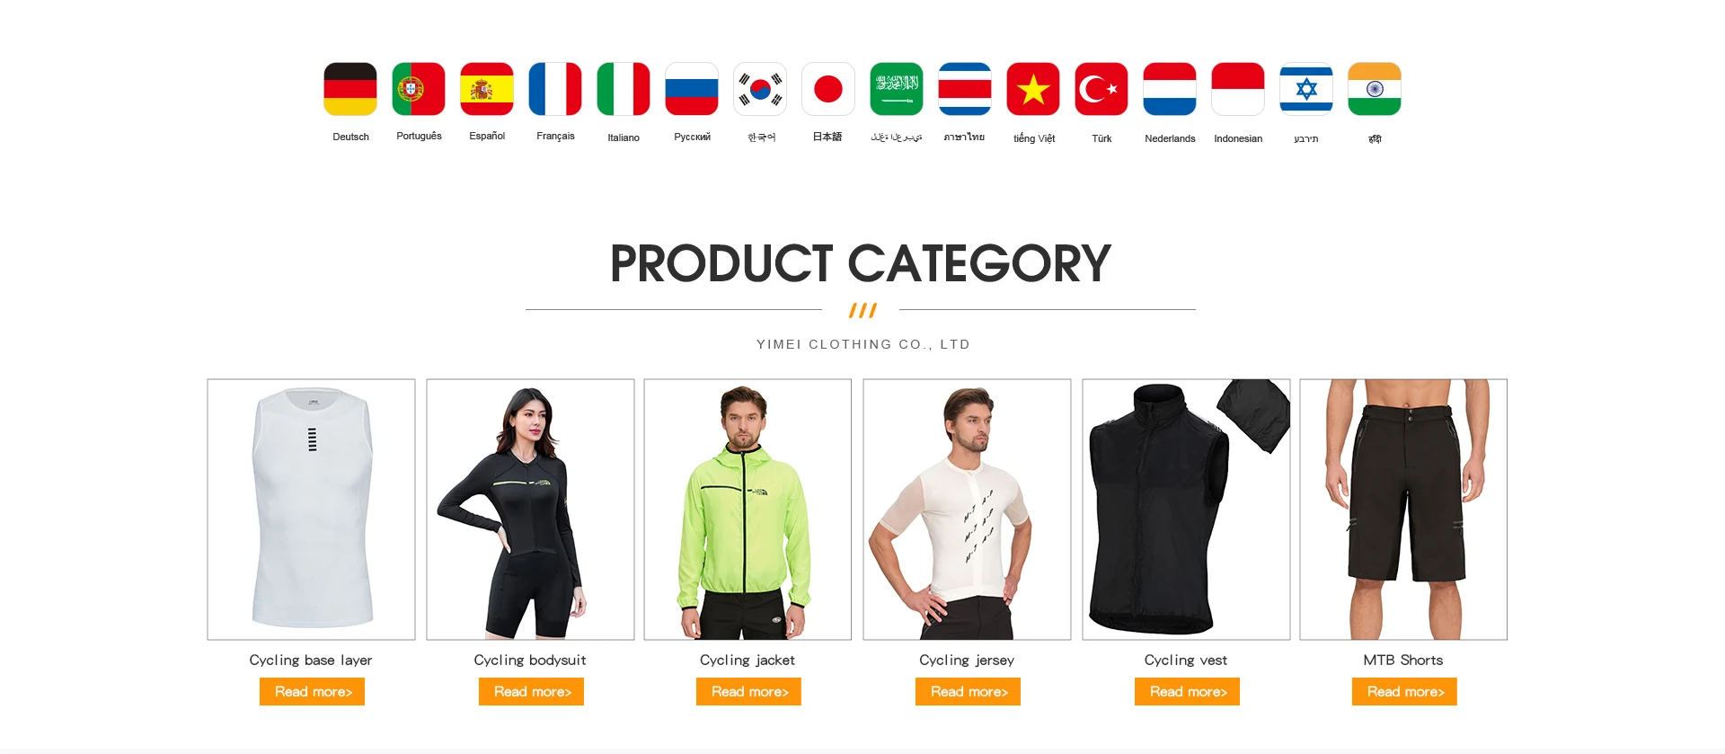Switch language to Português flag
The width and height of the screenshot is (1725, 754).
pos(419,89)
